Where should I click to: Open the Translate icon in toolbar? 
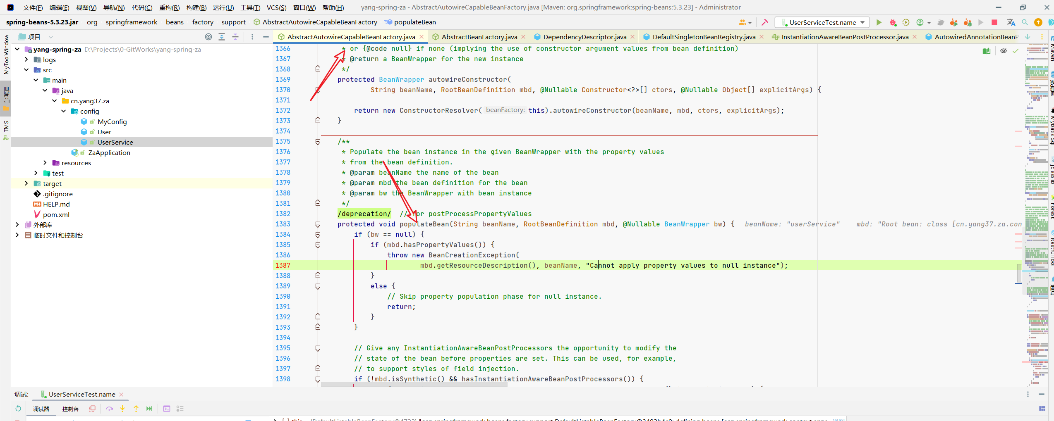coord(1011,22)
